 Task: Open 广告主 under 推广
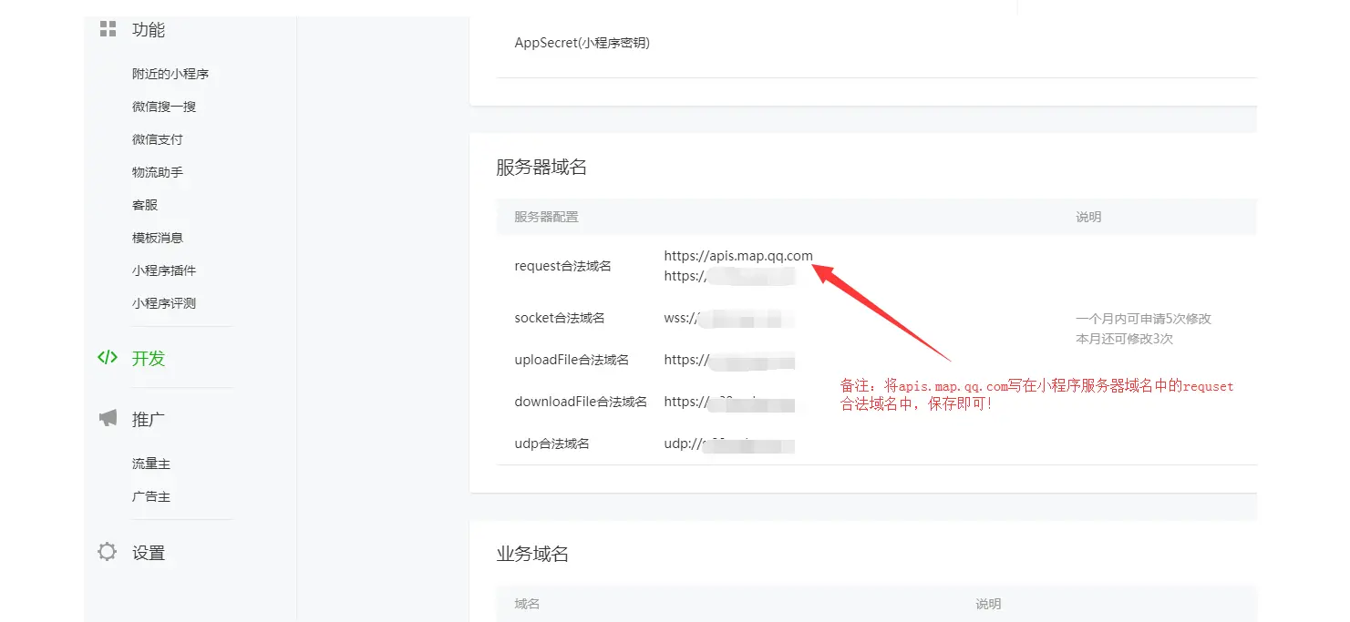151,496
